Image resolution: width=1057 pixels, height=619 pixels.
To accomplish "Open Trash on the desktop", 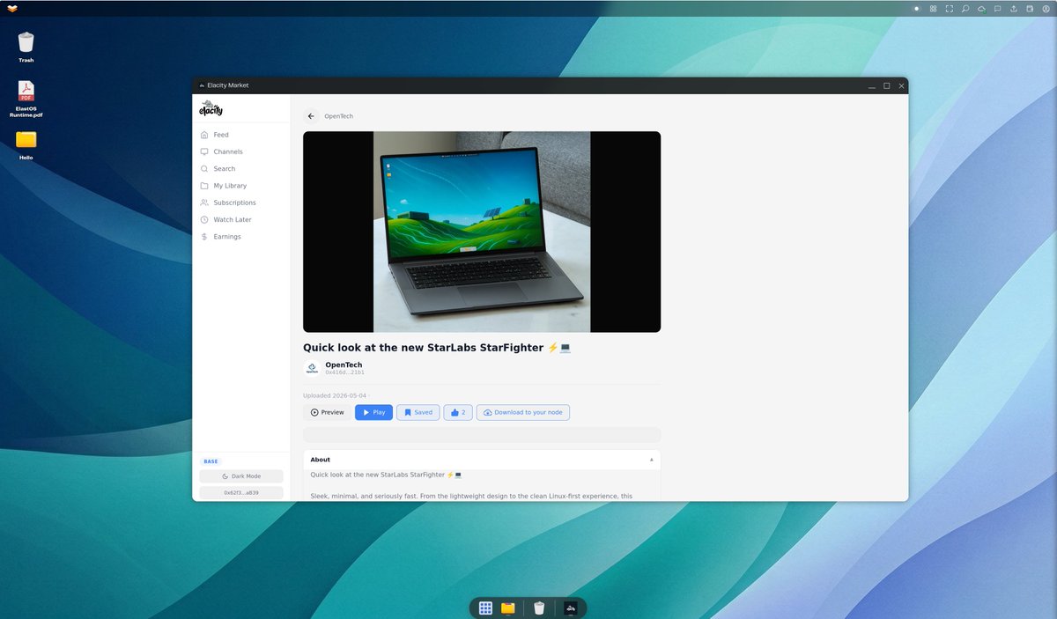I will click(x=26, y=47).
